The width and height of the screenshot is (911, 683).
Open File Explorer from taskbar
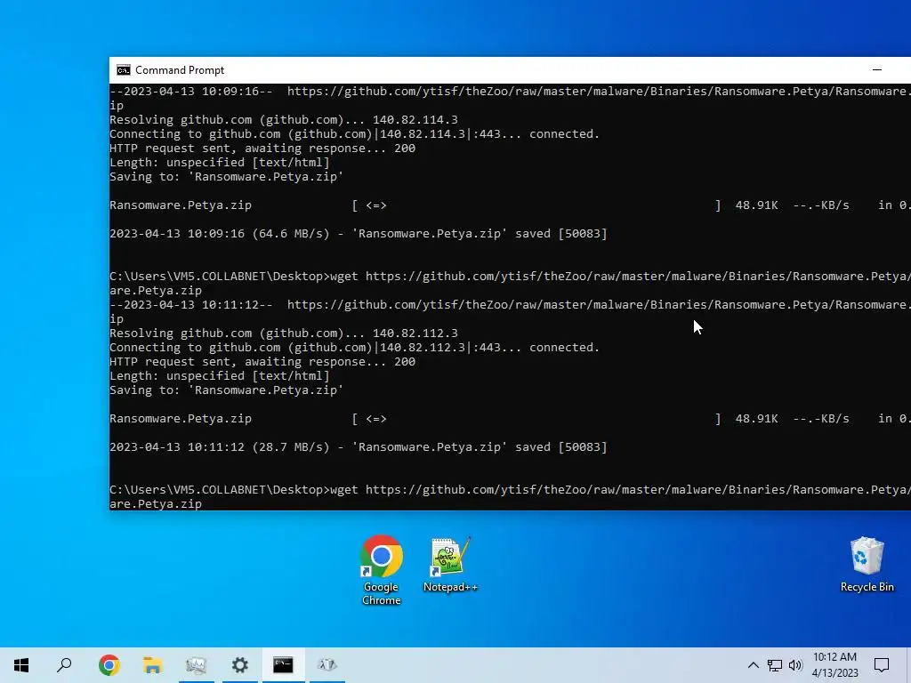(x=152, y=665)
